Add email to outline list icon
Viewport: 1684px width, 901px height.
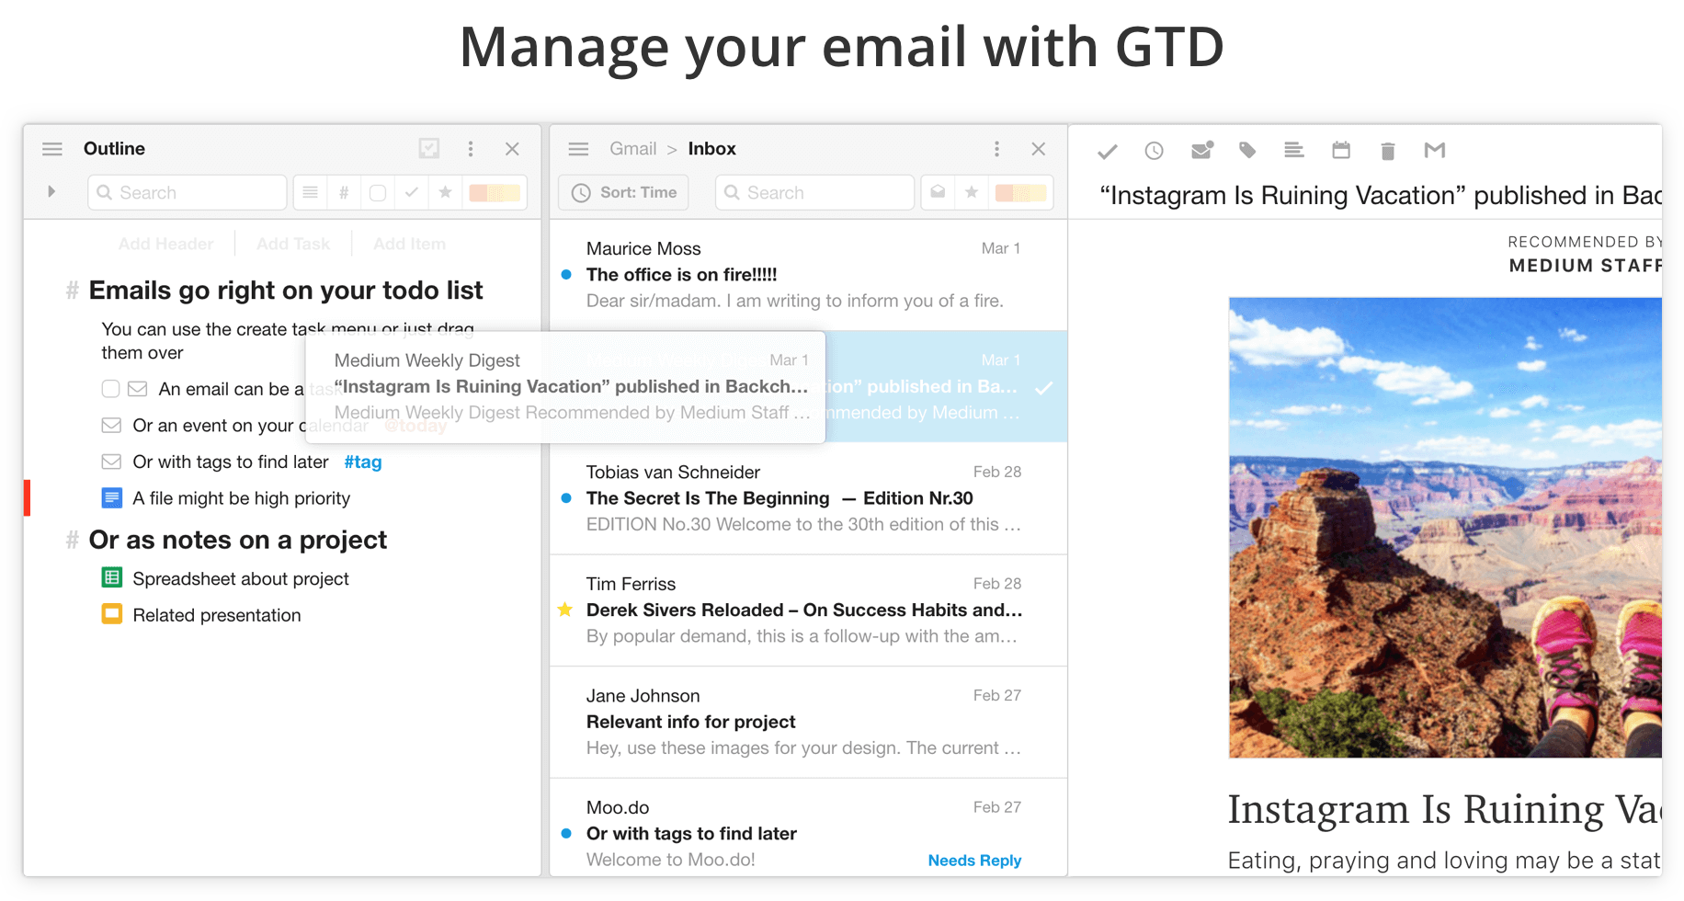click(1294, 150)
